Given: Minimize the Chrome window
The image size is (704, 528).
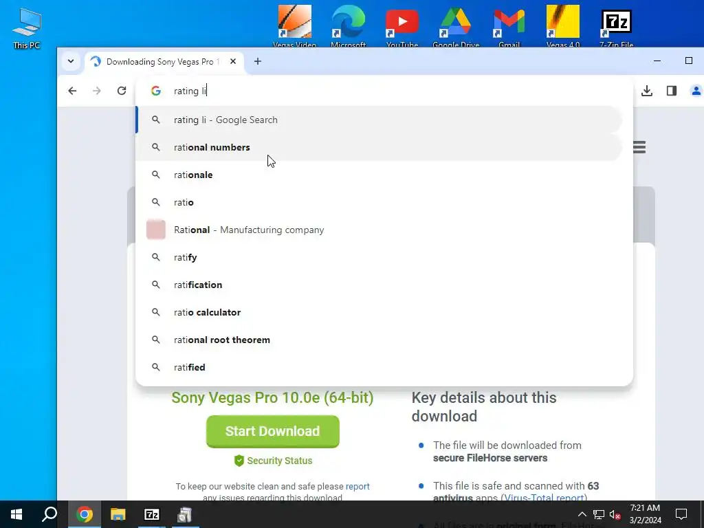Looking at the screenshot, I should (657, 61).
